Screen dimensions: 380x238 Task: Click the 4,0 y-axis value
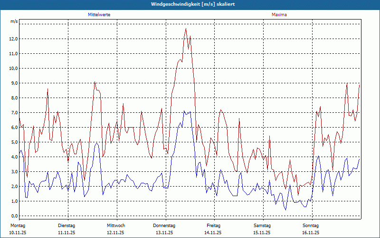coord(15,157)
